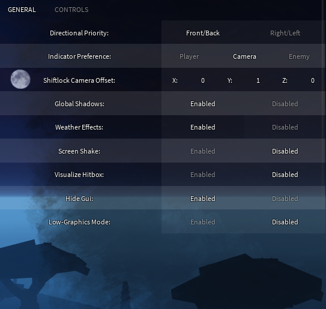Click the Global Shadows label
Image resolution: width=326 pixels, height=309 pixels.
point(79,104)
